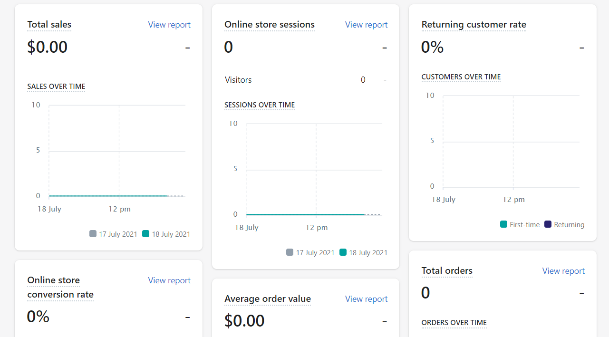Click the Visitors row label
Screen dimensions: 609x337
pos(238,80)
